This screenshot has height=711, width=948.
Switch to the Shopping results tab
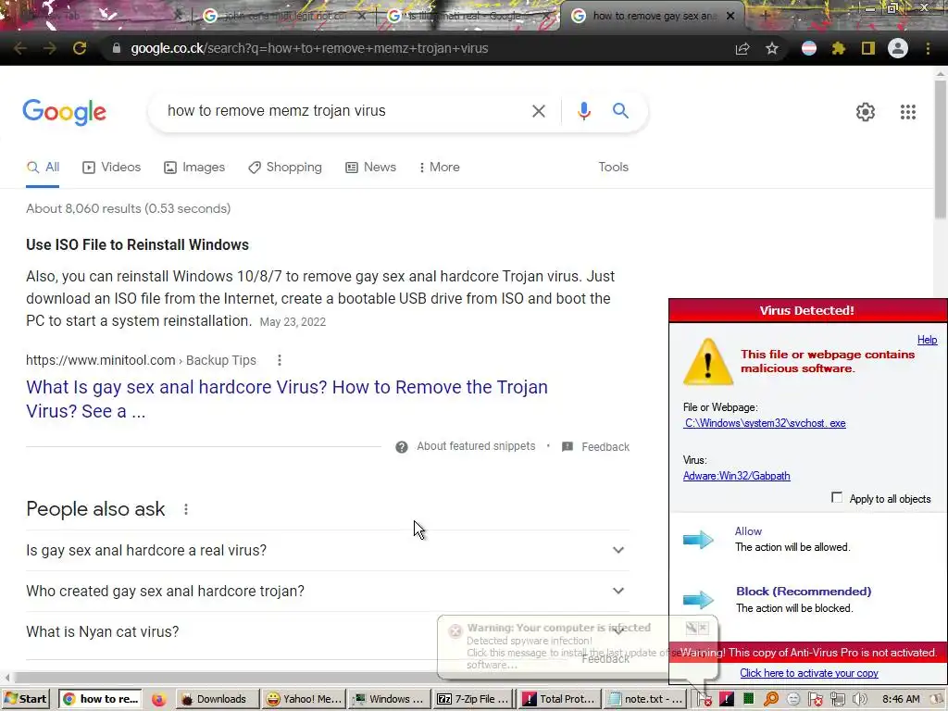285,168
